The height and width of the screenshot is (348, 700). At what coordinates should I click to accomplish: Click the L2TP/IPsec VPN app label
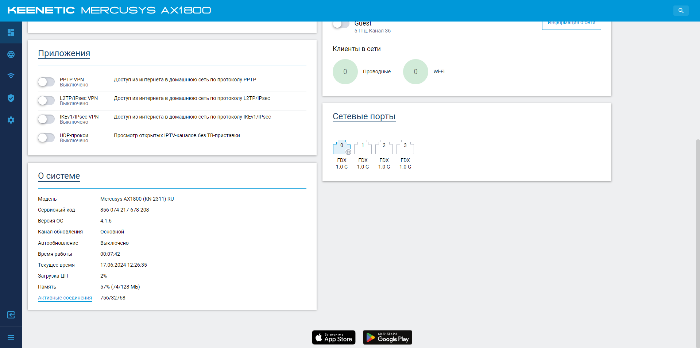(x=79, y=98)
